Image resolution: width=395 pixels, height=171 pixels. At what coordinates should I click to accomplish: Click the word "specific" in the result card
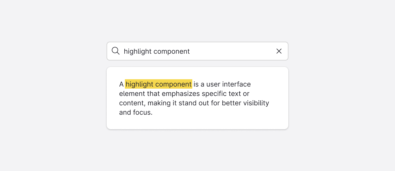214,94
